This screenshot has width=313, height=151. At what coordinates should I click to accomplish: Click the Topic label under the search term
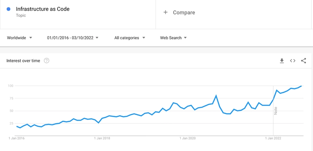point(21,15)
